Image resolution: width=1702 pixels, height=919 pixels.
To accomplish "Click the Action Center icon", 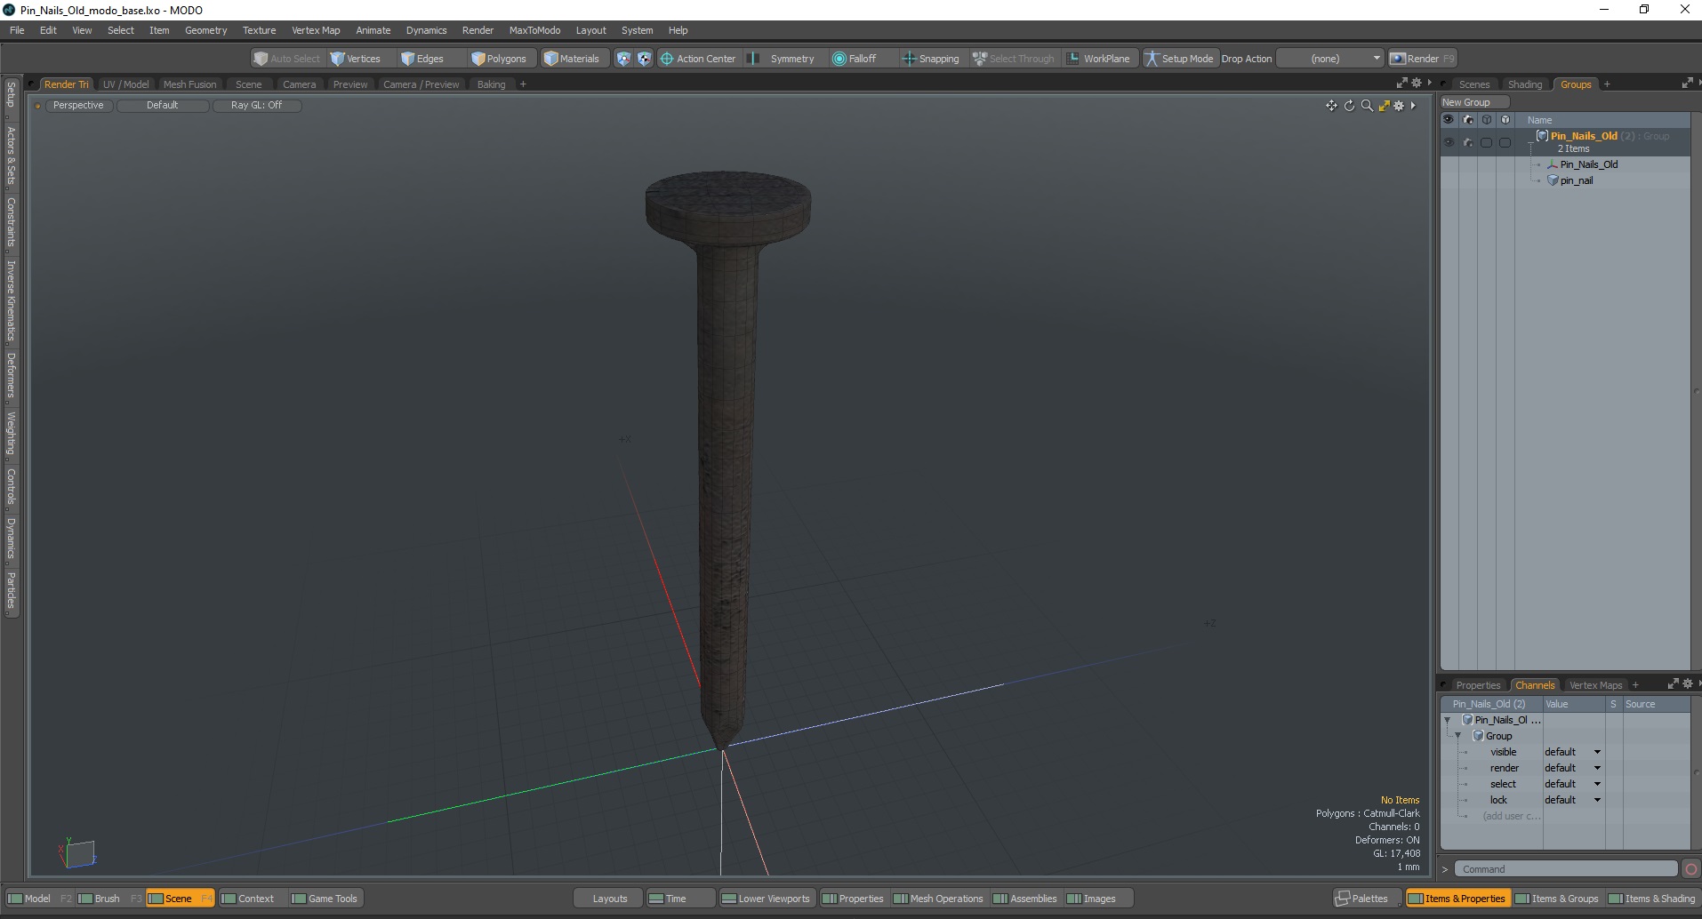I will (666, 59).
